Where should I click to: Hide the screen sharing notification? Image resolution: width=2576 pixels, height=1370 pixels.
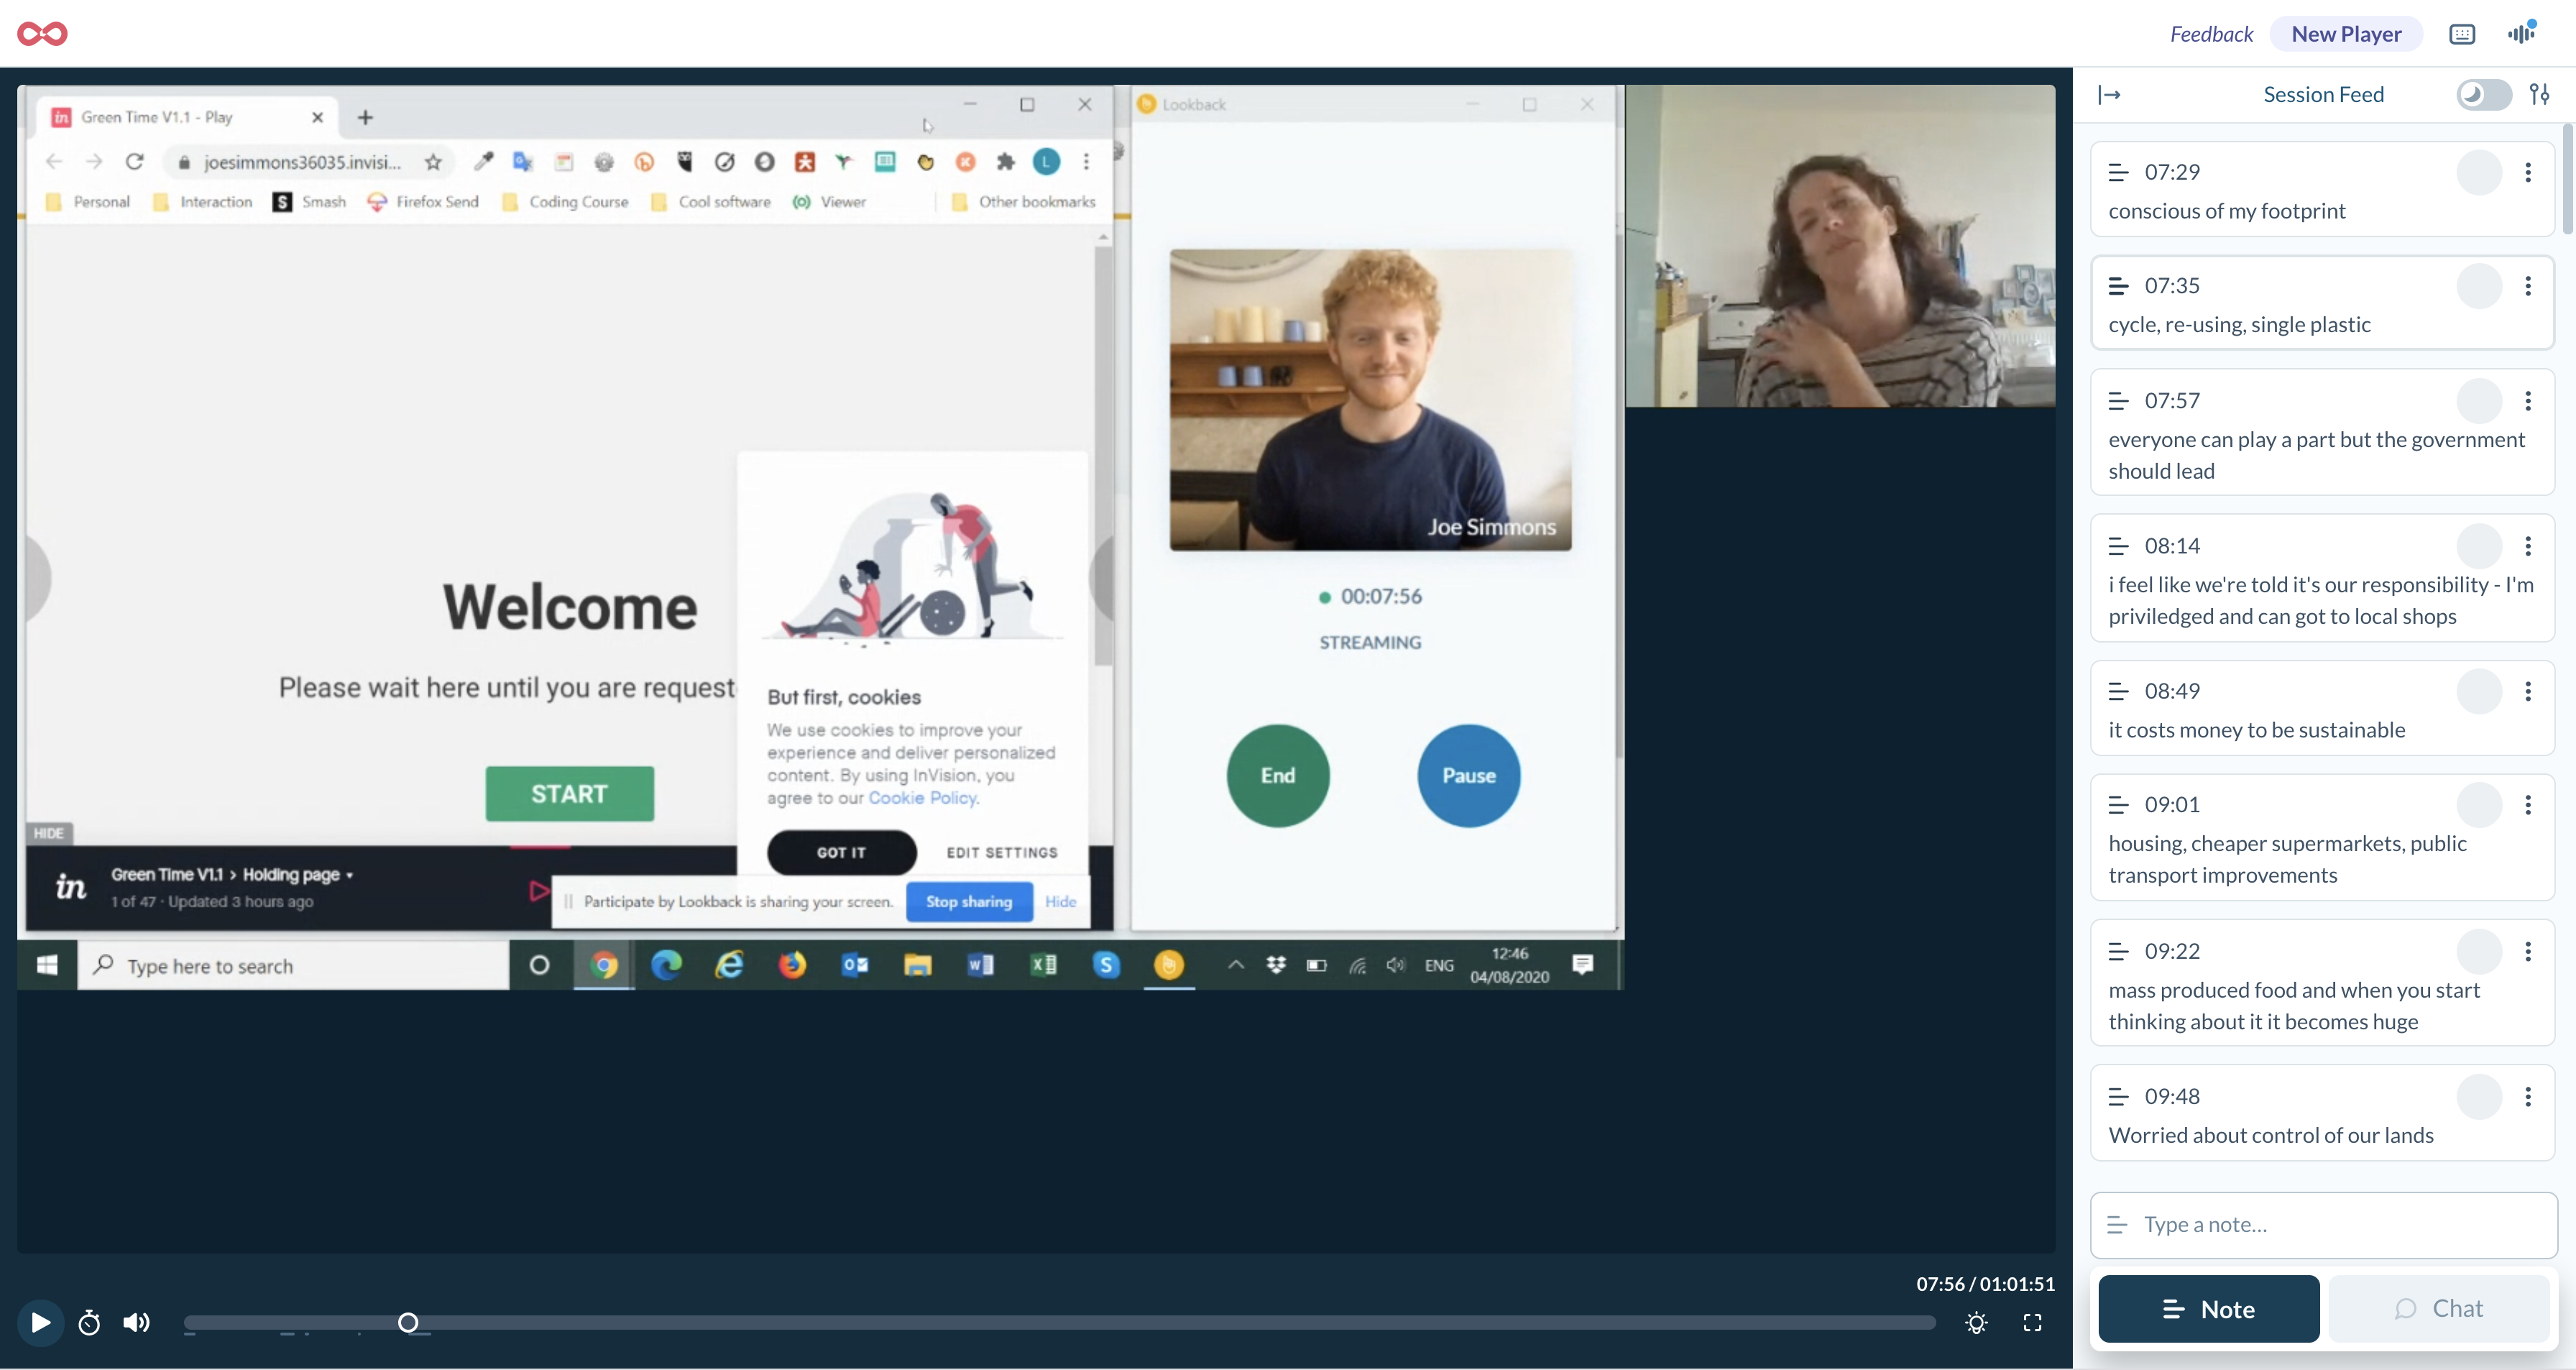click(x=1060, y=902)
